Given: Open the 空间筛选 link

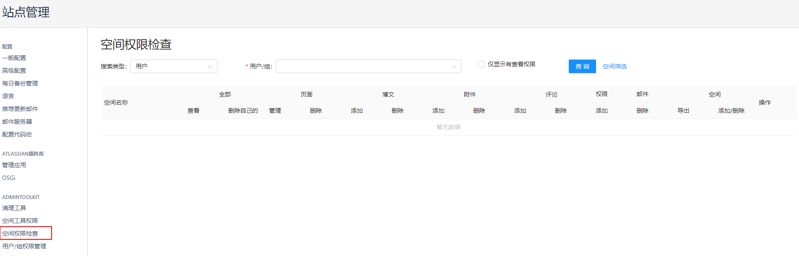Looking at the screenshot, I should [614, 66].
